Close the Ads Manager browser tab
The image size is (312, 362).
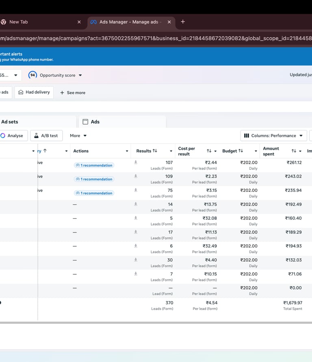tap(169, 22)
